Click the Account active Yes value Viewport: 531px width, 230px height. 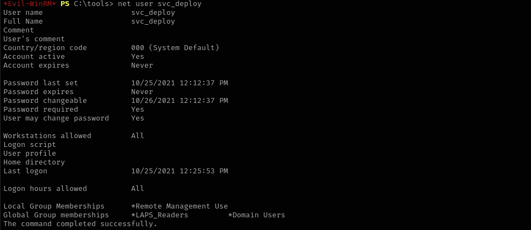click(x=138, y=57)
